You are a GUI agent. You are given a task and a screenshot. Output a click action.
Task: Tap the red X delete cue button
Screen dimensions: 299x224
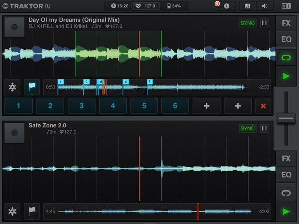click(x=263, y=106)
